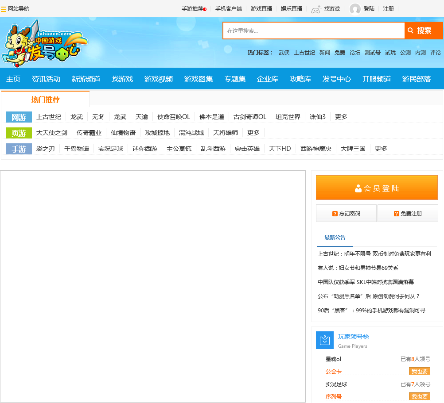Click the 内测 hot tag
The height and width of the screenshot is (403, 444).
(x=421, y=53)
